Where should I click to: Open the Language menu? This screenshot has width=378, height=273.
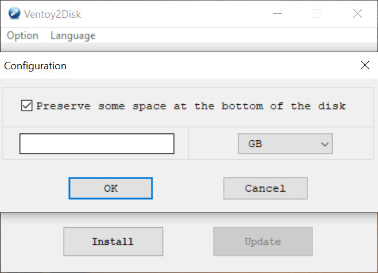[x=73, y=35]
